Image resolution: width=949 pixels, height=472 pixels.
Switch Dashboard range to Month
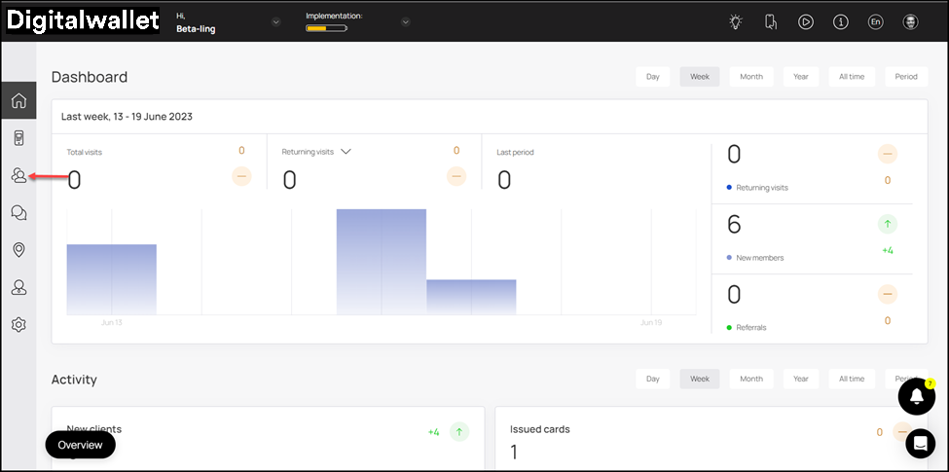(x=750, y=77)
